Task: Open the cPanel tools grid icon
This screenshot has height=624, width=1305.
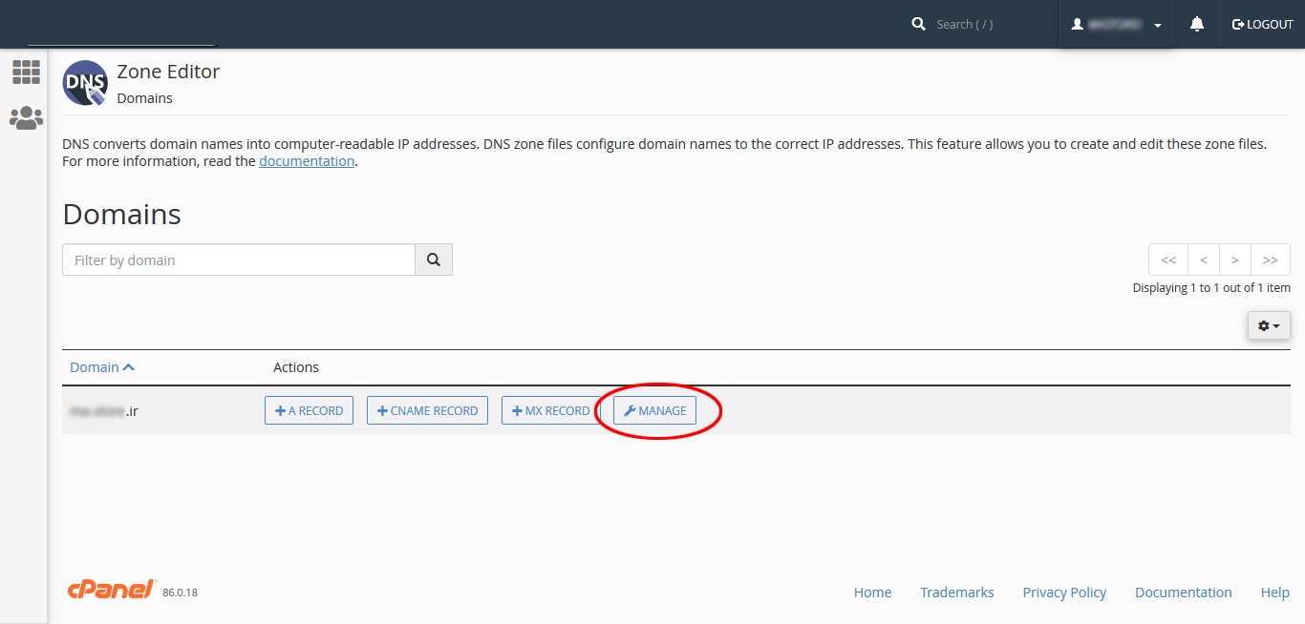Action: (x=26, y=72)
